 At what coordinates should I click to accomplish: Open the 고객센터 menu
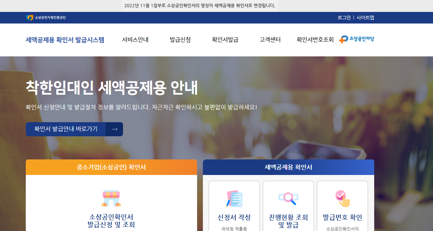point(269,40)
